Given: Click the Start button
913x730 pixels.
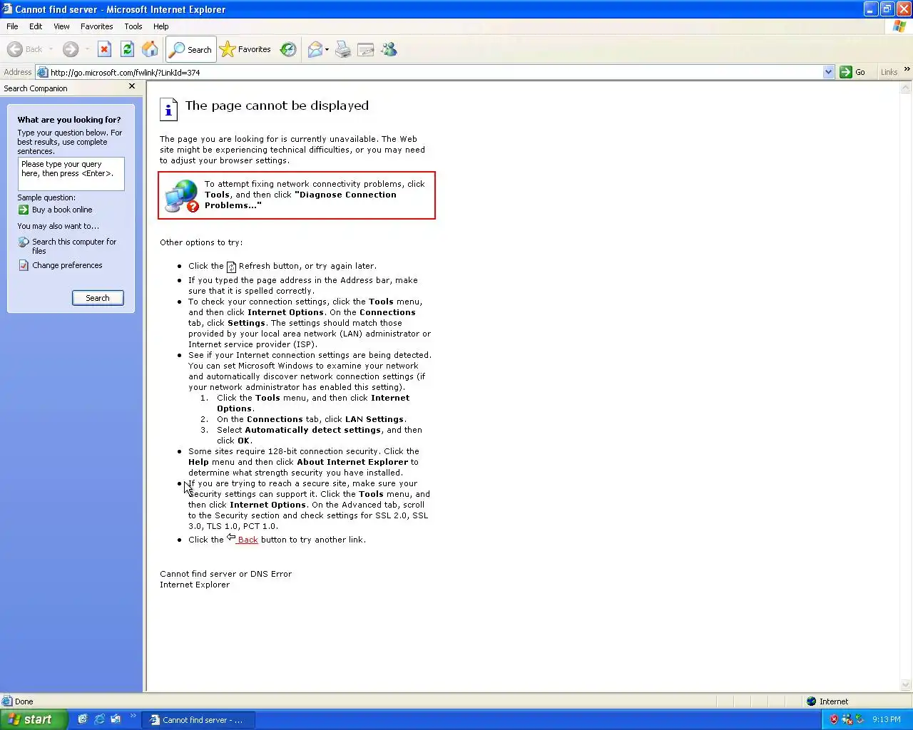Looking at the screenshot, I should 34,719.
